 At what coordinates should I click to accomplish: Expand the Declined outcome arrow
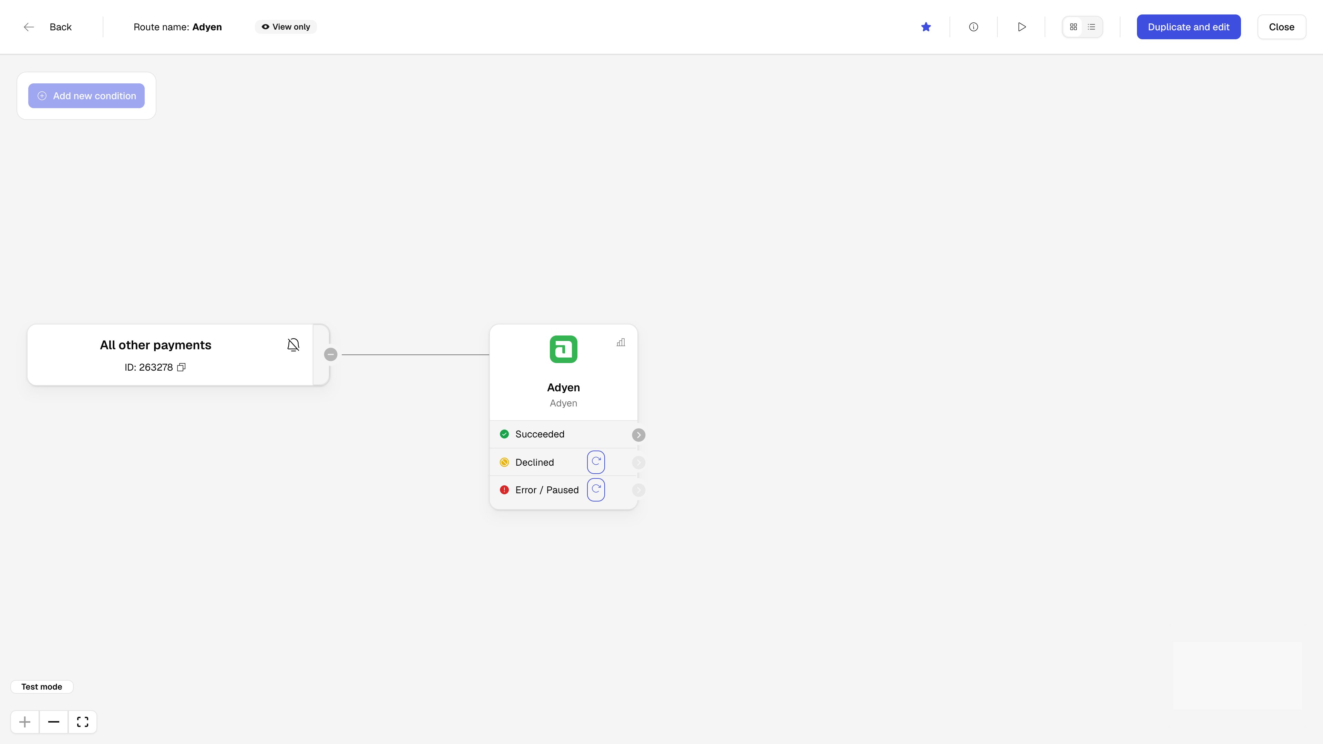point(638,463)
